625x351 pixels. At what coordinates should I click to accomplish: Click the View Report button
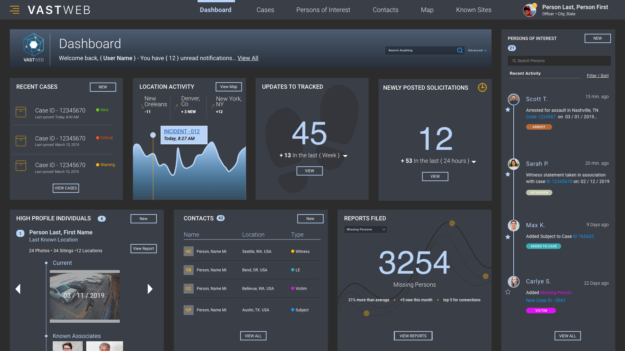tap(144, 249)
